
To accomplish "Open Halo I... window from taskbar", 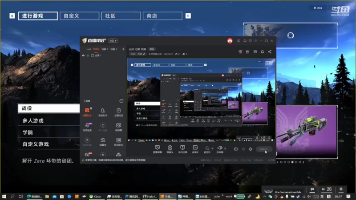I will [150, 196].
